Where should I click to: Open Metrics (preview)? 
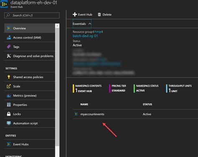[x=30, y=95]
